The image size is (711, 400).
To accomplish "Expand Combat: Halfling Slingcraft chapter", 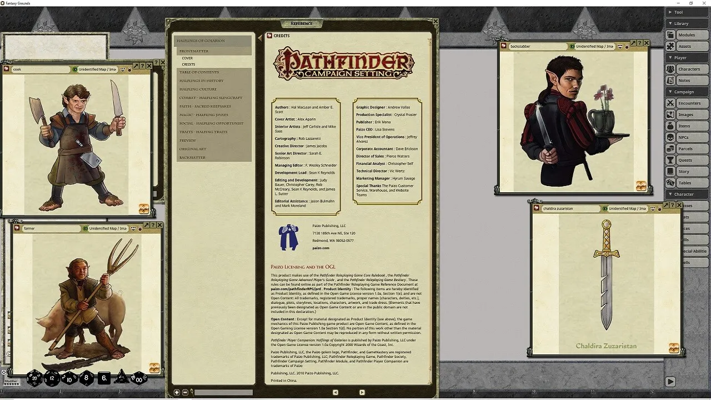I will point(214,98).
